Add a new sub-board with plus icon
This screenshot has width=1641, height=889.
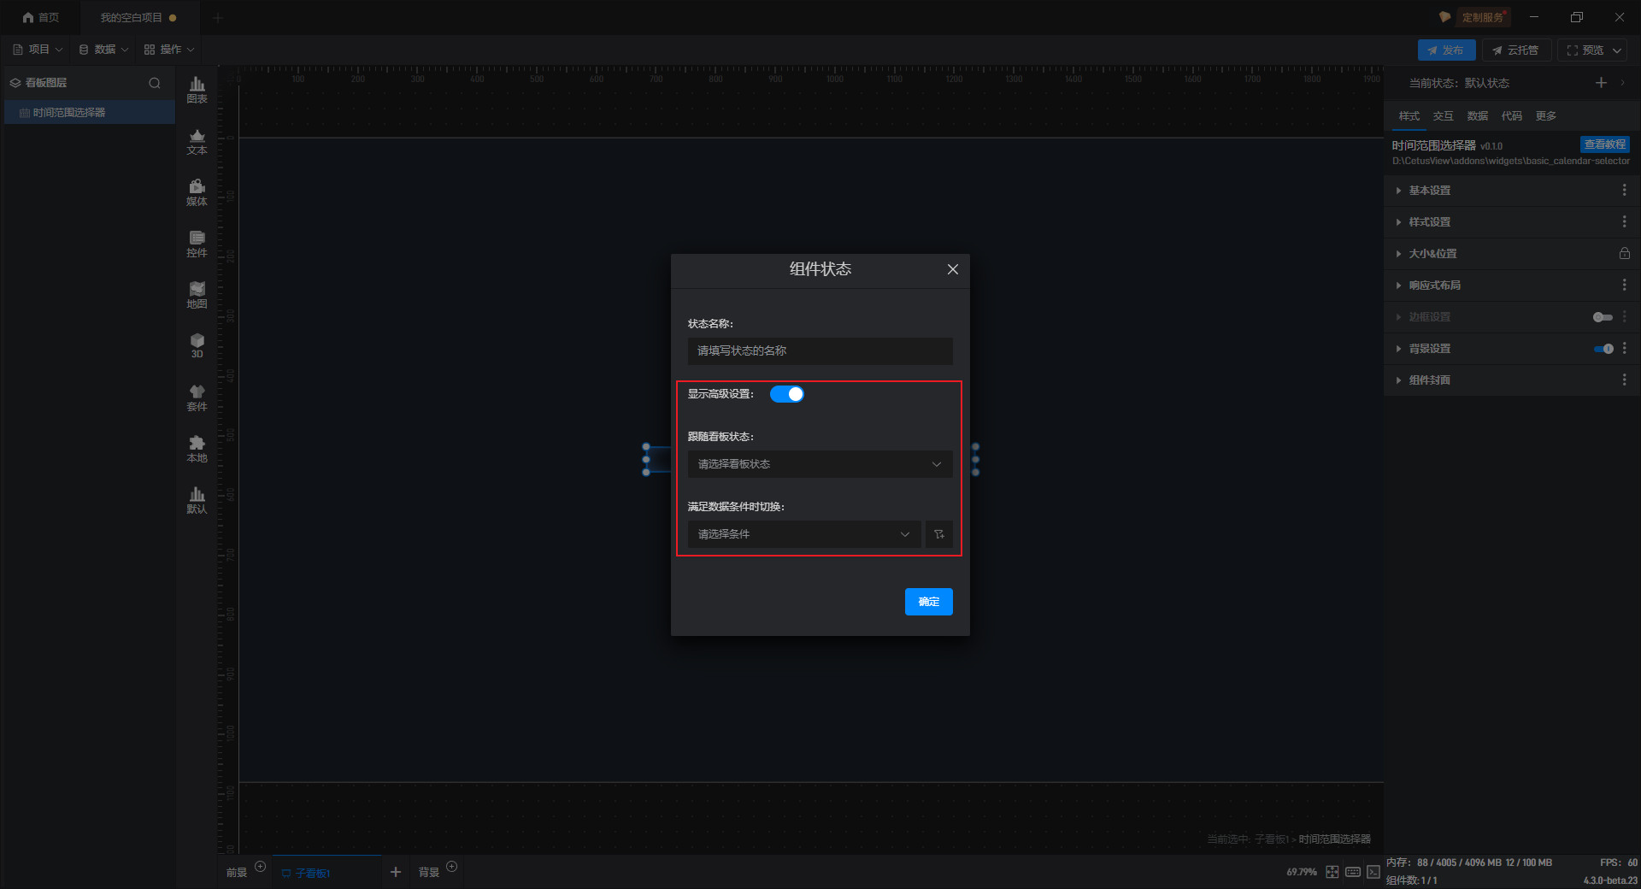tap(396, 872)
